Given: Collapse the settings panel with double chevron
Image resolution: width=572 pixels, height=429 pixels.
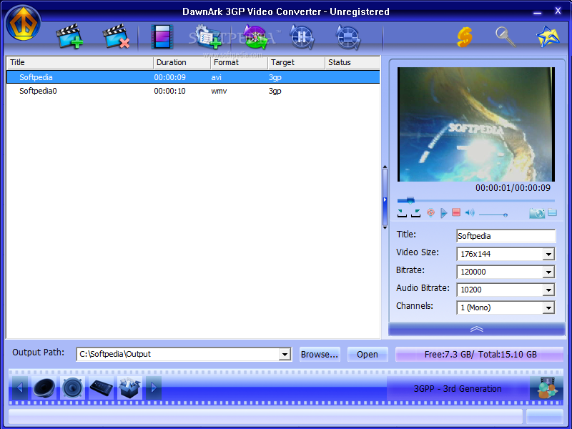Looking at the screenshot, I should 476,329.
